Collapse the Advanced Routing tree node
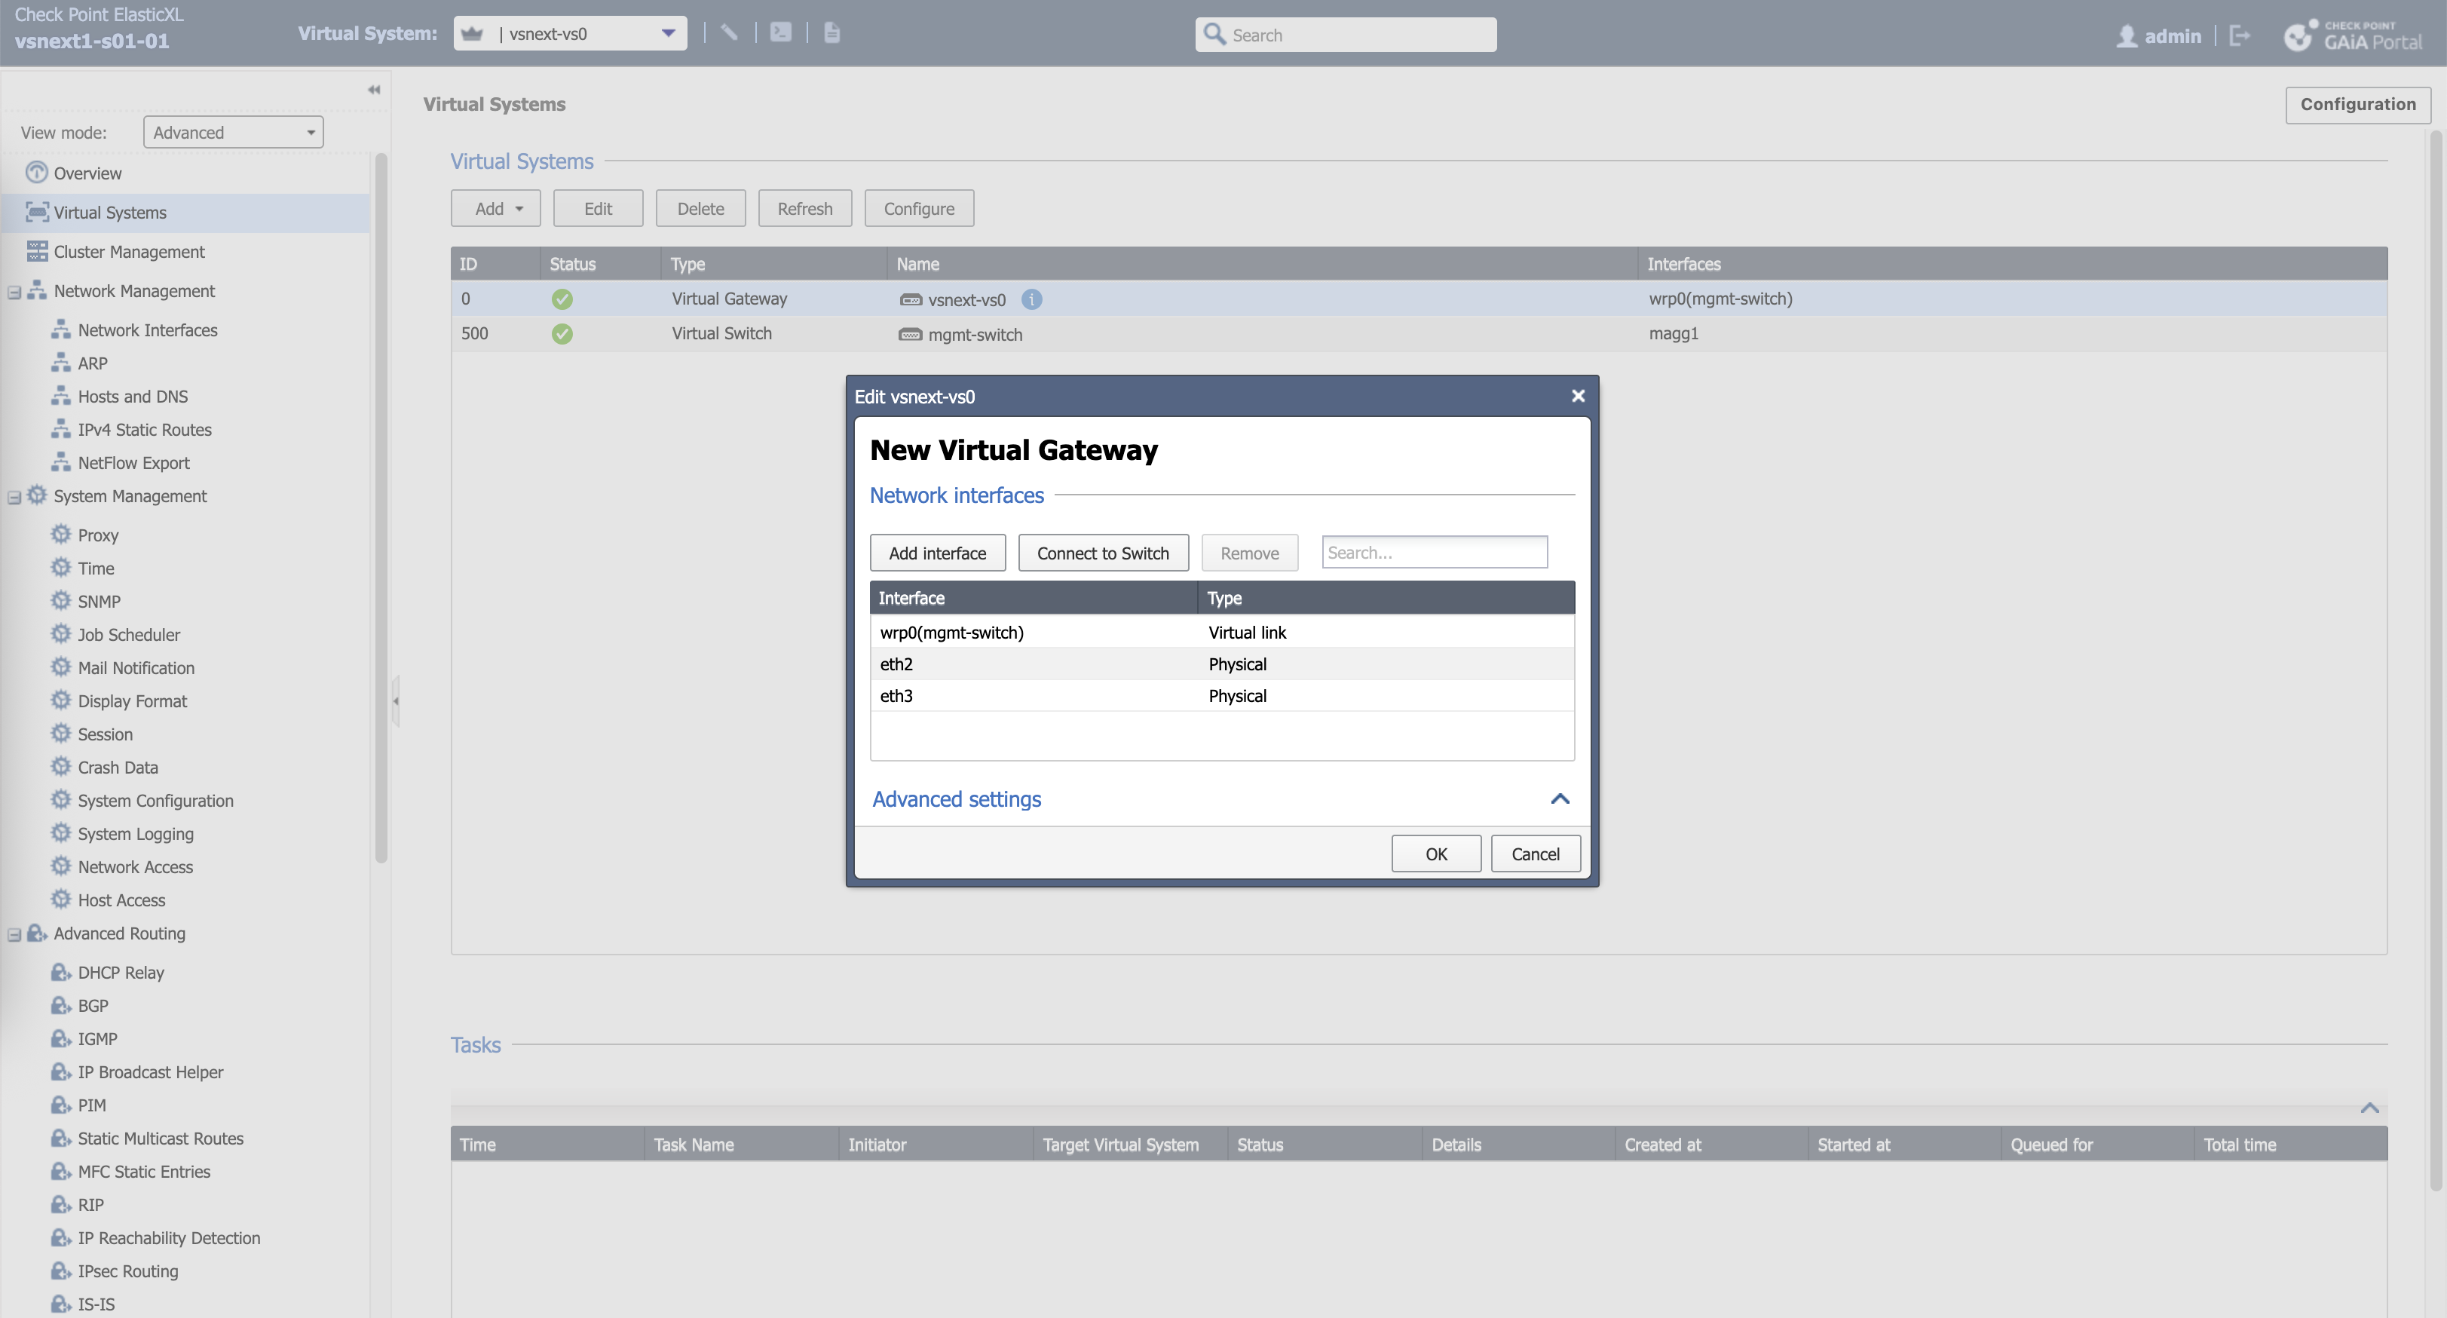The image size is (2447, 1318). (x=14, y=934)
